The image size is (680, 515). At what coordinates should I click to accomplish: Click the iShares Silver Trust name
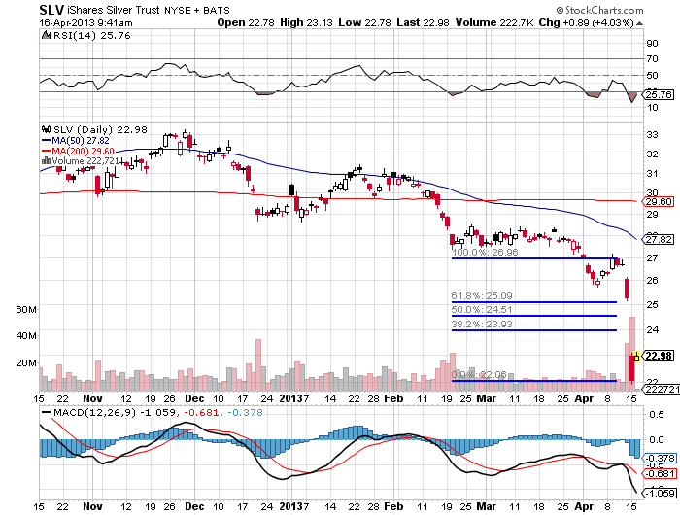tap(114, 10)
